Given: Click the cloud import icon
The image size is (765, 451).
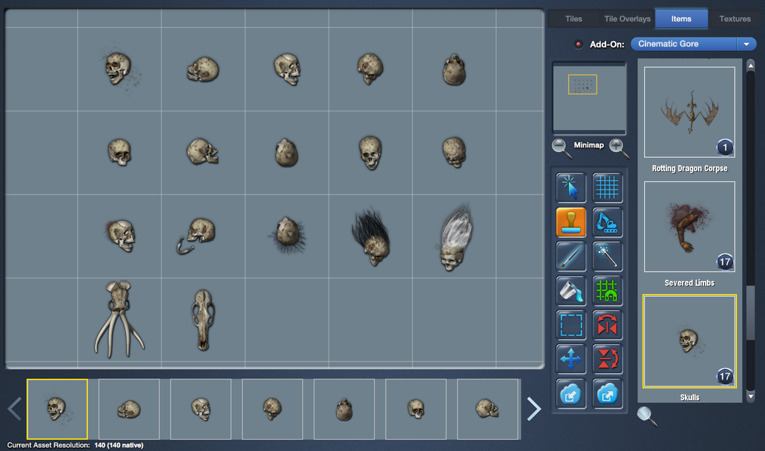Looking at the screenshot, I should (x=571, y=393).
